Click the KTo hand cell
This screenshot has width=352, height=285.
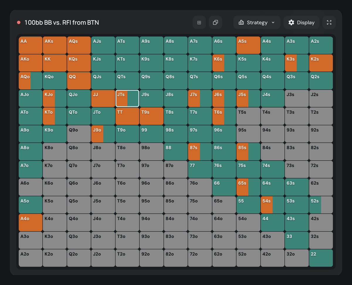coord(55,116)
